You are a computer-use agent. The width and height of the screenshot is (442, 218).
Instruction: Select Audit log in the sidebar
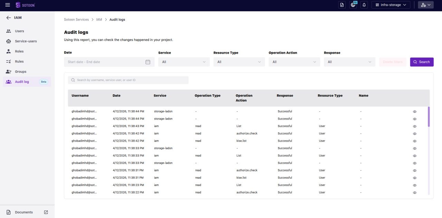click(27, 82)
